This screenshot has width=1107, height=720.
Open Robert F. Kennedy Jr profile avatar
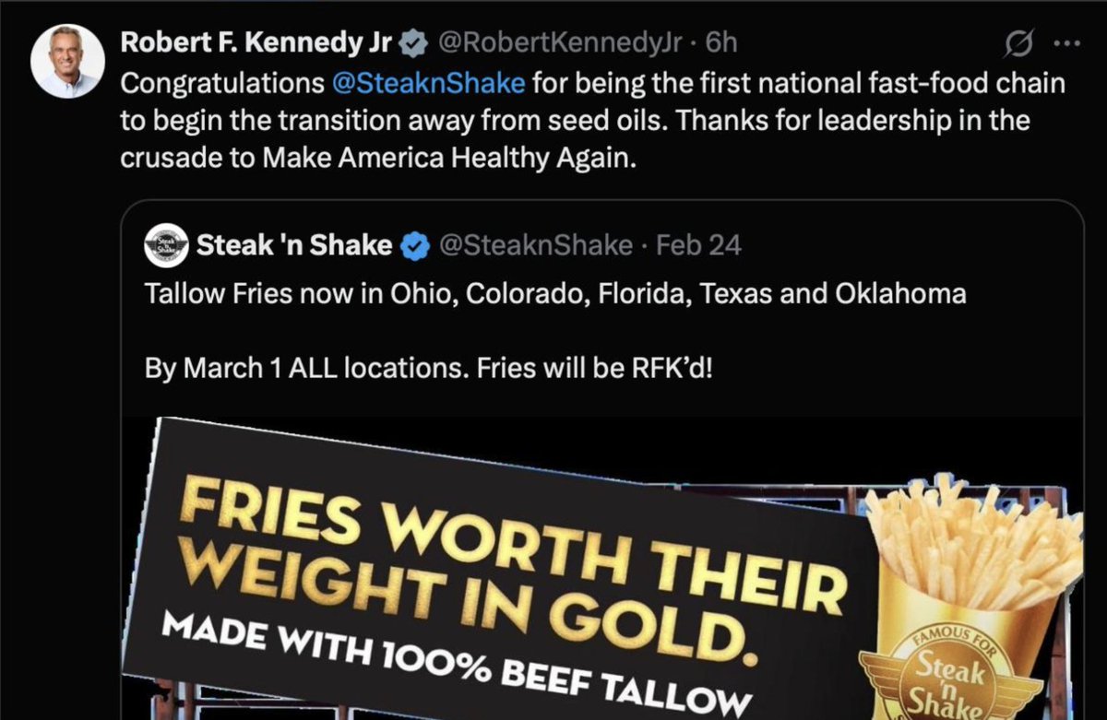67,62
